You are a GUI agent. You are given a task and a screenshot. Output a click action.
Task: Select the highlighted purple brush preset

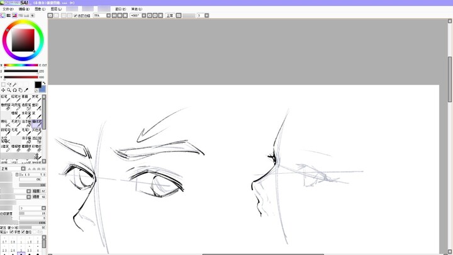tap(36, 123)
